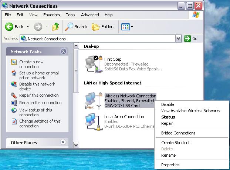
Task: Toggle the Folders pane button
Action: pyautogui.click(x=103, y=27)
